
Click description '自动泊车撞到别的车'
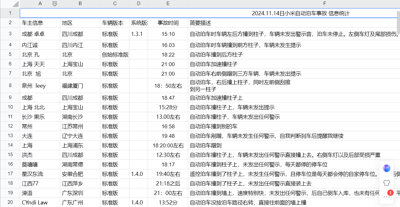coord(214,126)
